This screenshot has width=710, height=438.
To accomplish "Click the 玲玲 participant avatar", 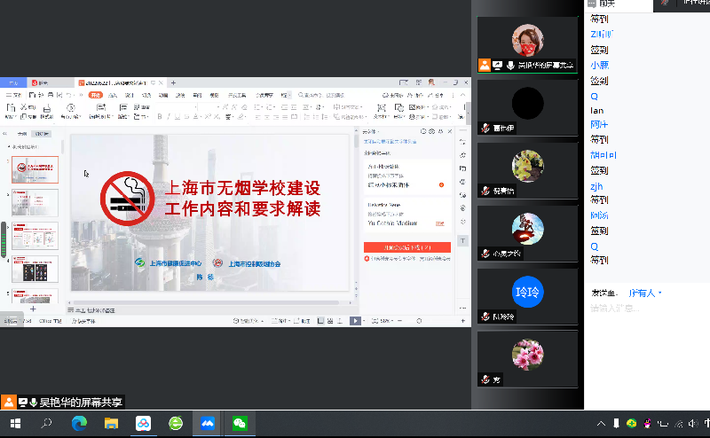I will [x=527, y=292].
